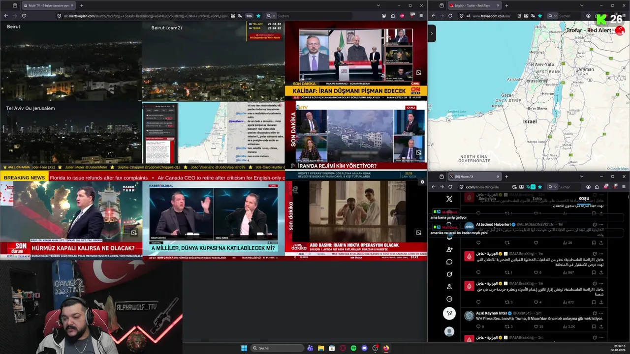Select the English - Tzofar - Red Alert tab

pyautogui.click(x=474, y=5)
